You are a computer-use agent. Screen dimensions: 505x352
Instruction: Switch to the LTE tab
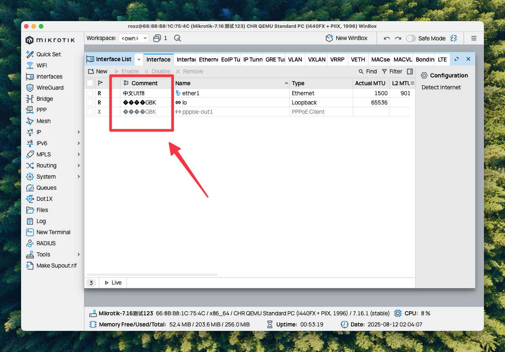[x=442, y=59]
